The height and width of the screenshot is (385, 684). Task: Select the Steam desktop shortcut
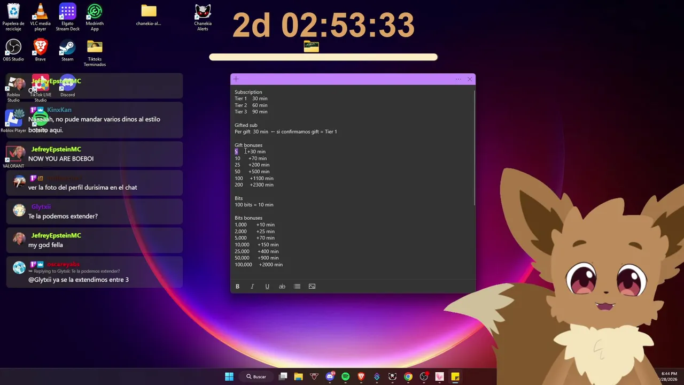click(67, 50)
